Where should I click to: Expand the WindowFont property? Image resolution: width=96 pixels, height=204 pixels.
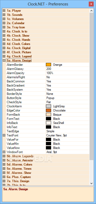click(x=4, y=152)
